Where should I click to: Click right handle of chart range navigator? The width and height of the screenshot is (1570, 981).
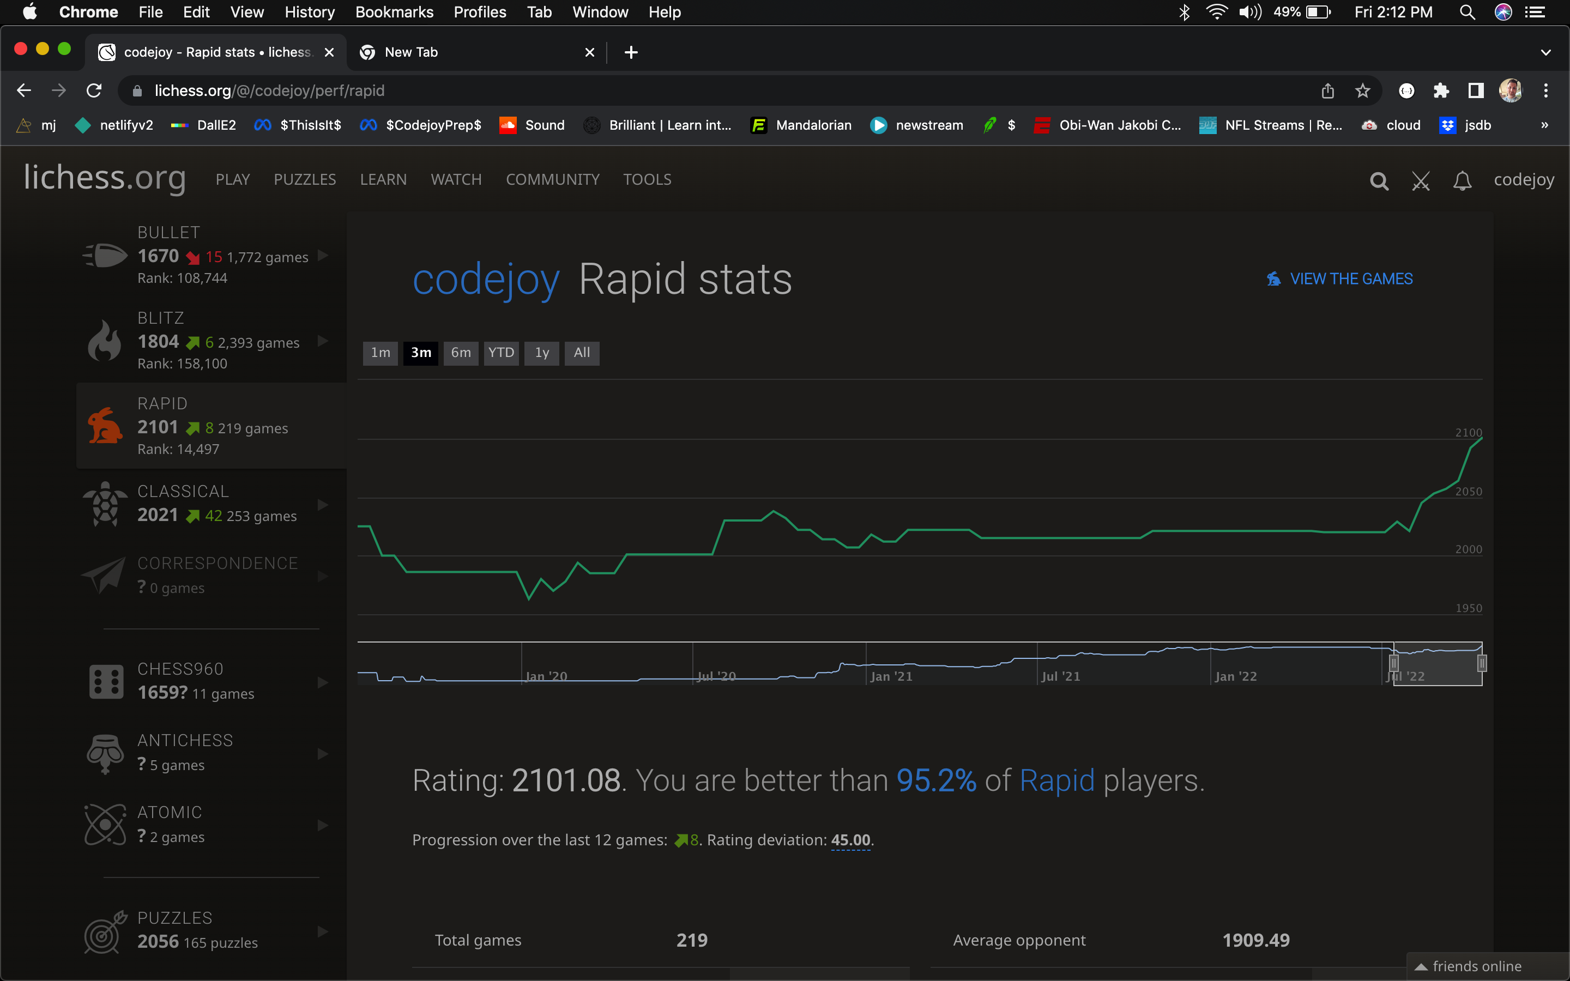[x=1482, y=663]
